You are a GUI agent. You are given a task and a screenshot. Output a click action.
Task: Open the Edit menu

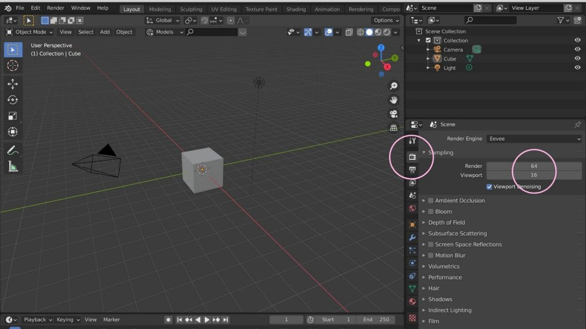[35, 8]
